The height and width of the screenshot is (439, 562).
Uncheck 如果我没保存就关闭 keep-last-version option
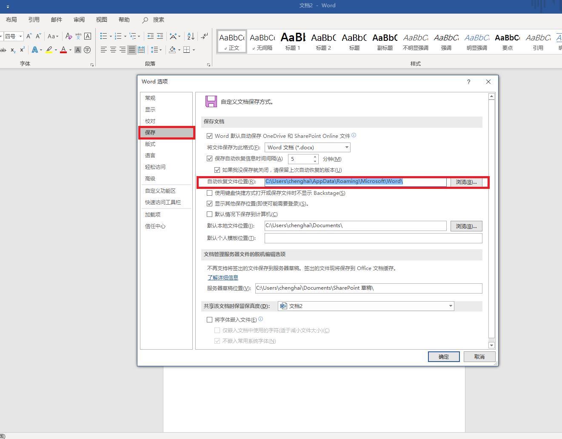point(217,170)
